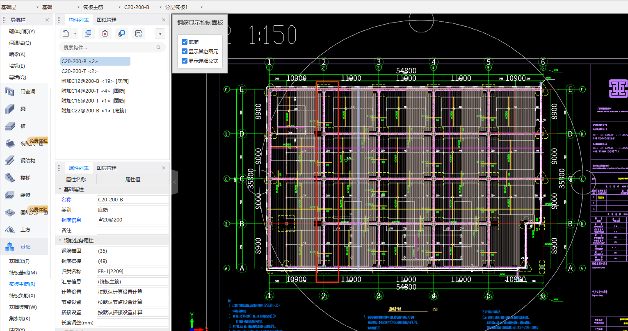Select component 附加C16@200-T <1>

tap(93, 100)
